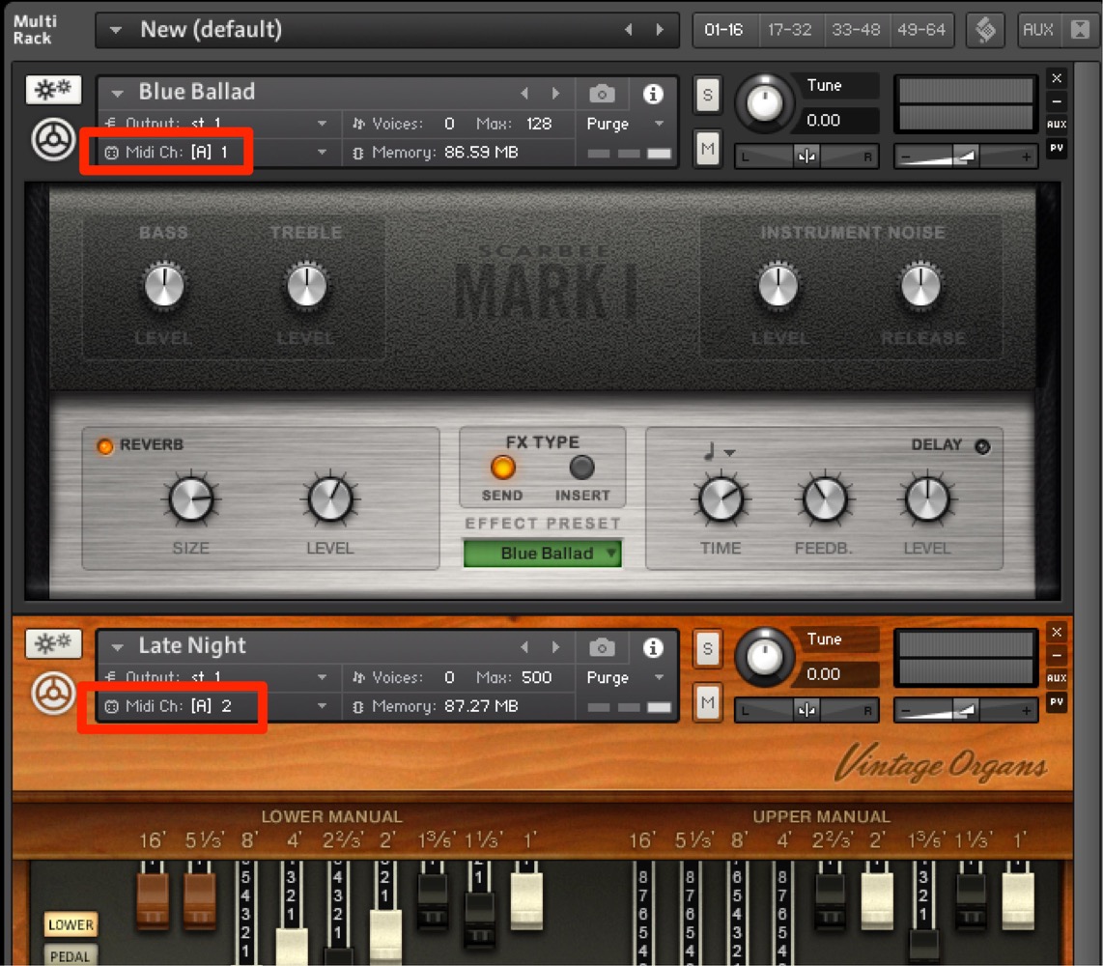The image size is (1103, 966).
Task: Show Blue Ballad info view icon
Action: 653,93
